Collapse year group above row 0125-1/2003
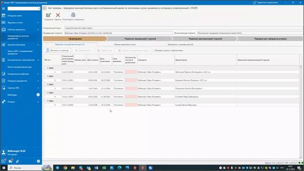The height and width of the screenshot is (171, 304). tap(47, 85)
